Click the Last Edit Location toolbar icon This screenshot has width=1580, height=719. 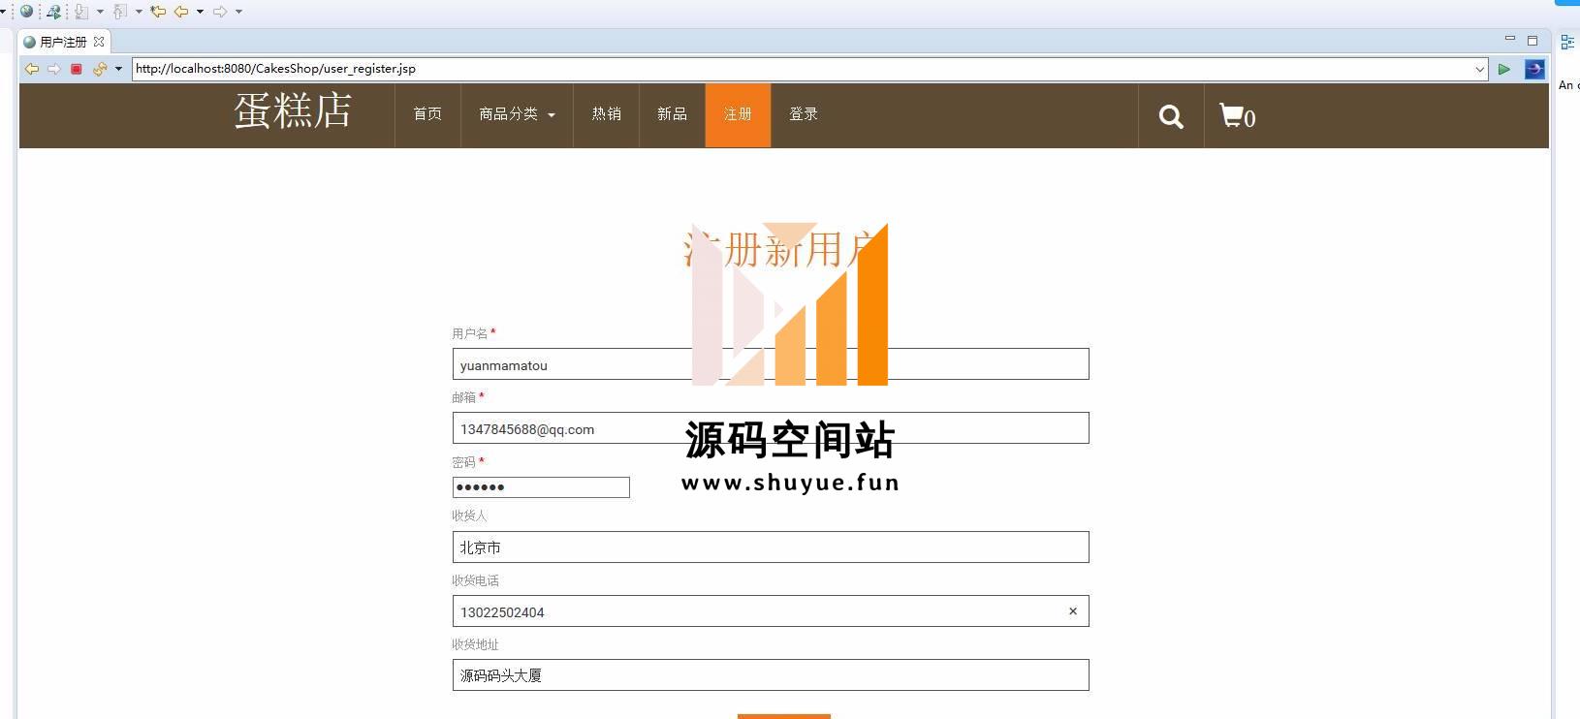click(x=157, y=12)
